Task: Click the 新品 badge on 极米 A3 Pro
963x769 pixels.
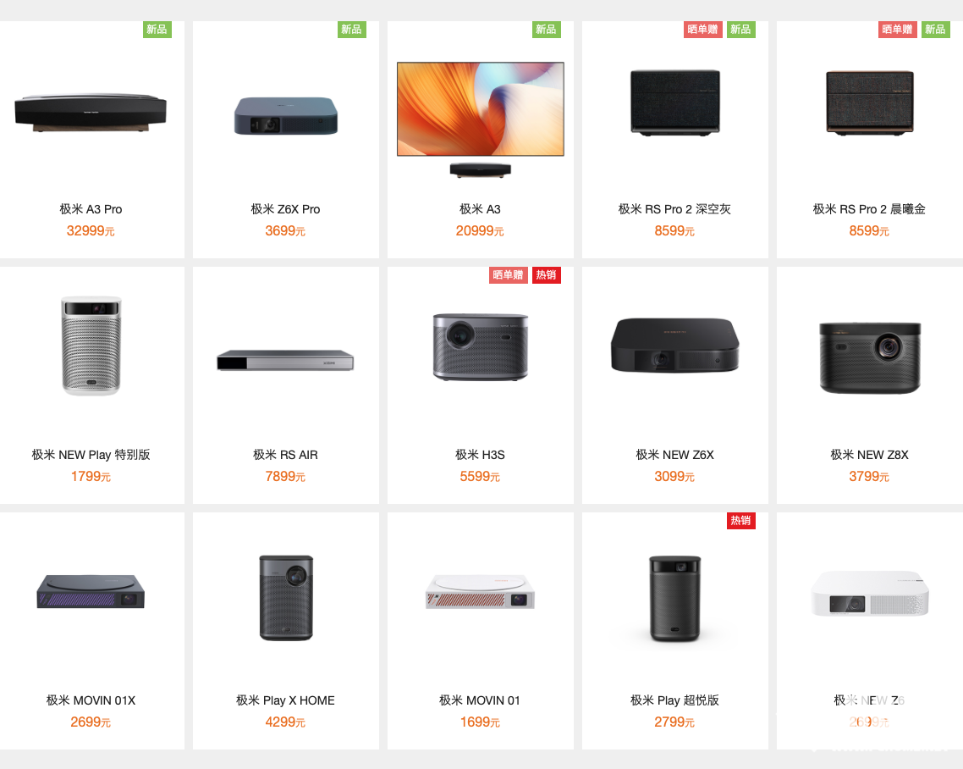Action: 157,30
